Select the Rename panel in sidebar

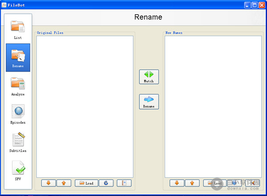[x=18, y=58]
